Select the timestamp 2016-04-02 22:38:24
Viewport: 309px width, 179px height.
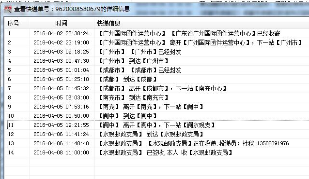tap(61, 33)
